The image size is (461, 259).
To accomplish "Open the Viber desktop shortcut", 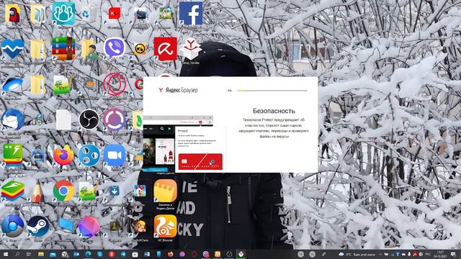I will click(x=115, y=48).
